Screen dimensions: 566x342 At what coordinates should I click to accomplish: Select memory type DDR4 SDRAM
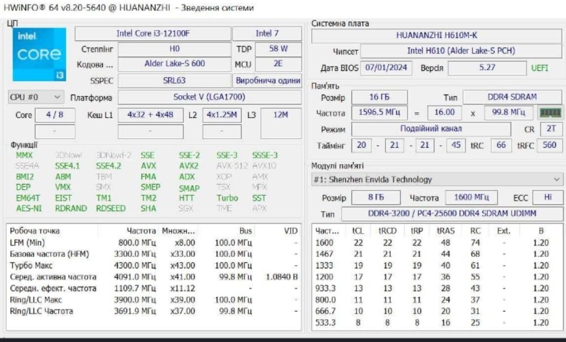click(x=512, y=97)
